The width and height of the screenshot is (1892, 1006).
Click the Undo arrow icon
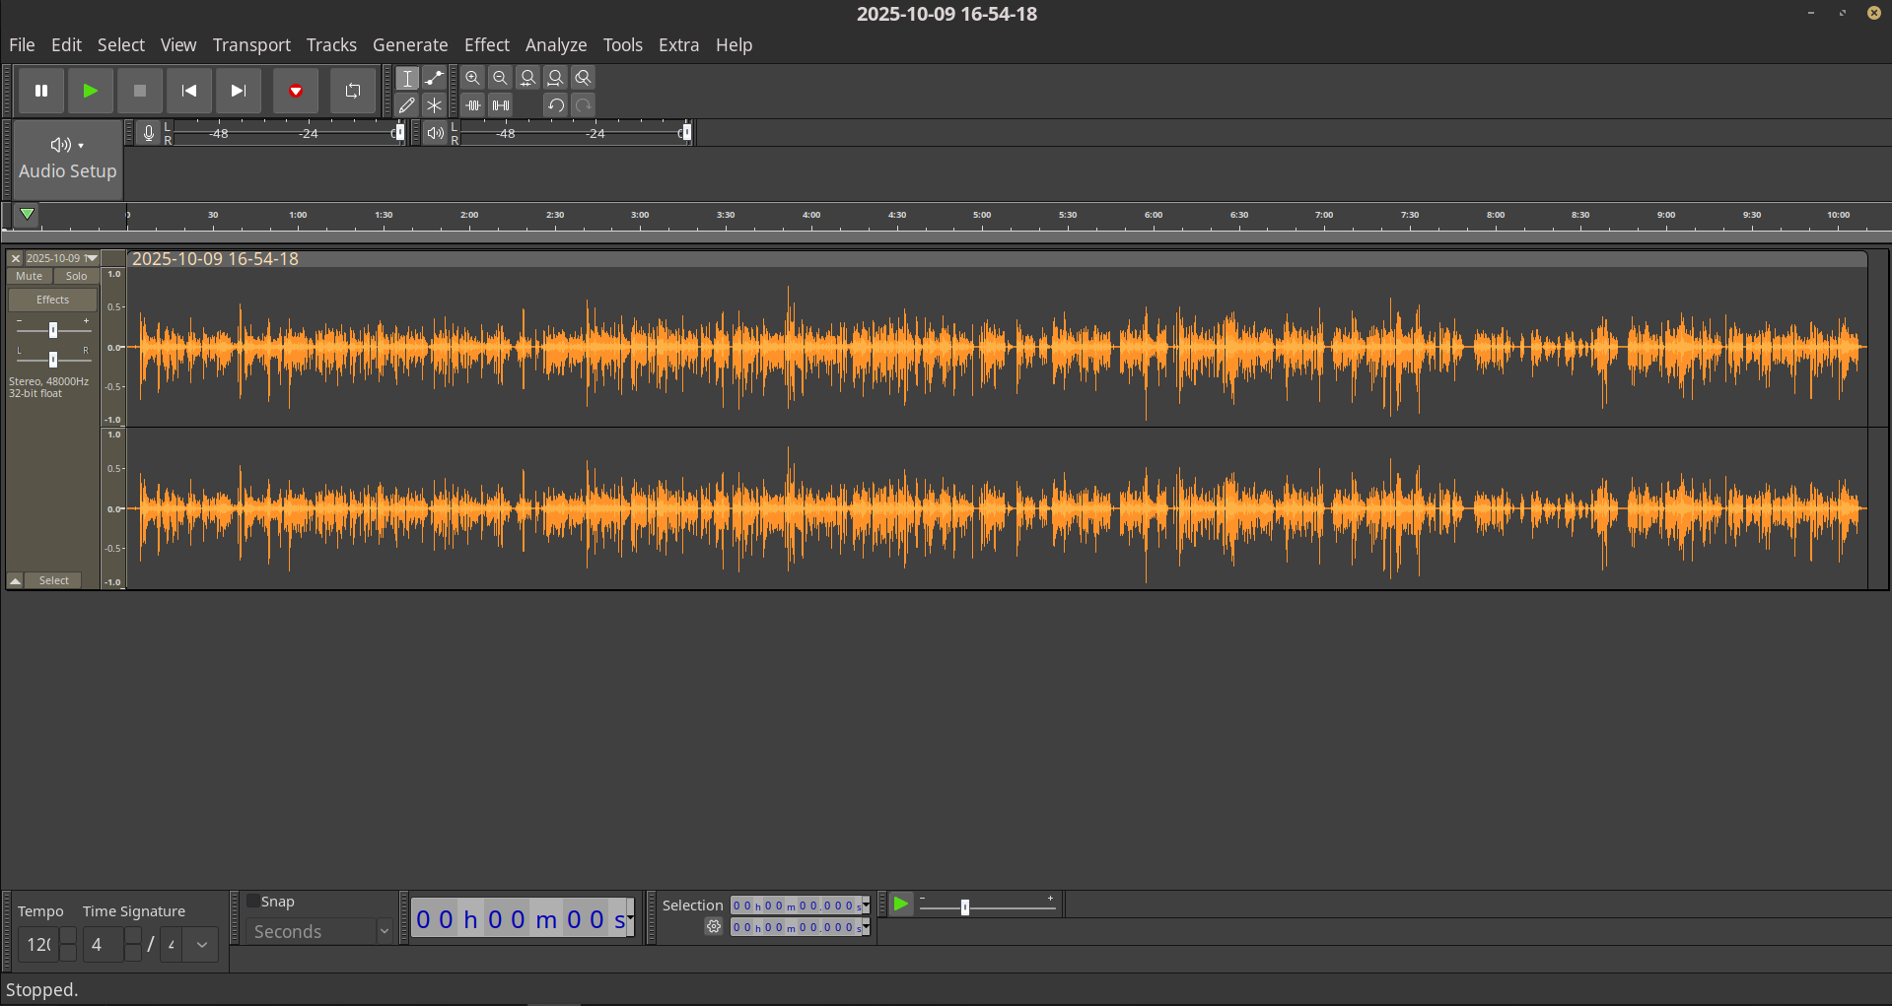coord(556,104)
